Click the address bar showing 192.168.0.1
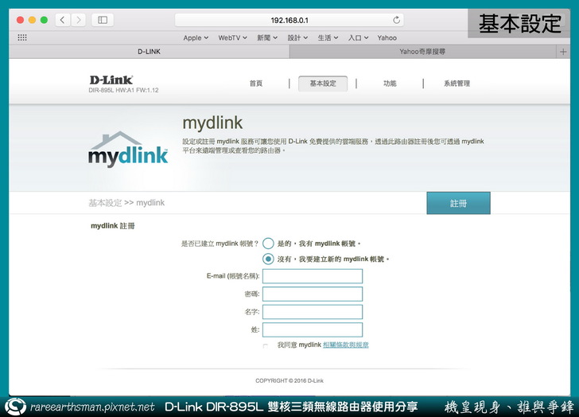Image resolution: width=579 pixels, height=417 pixels. click(x=289, y=20)
